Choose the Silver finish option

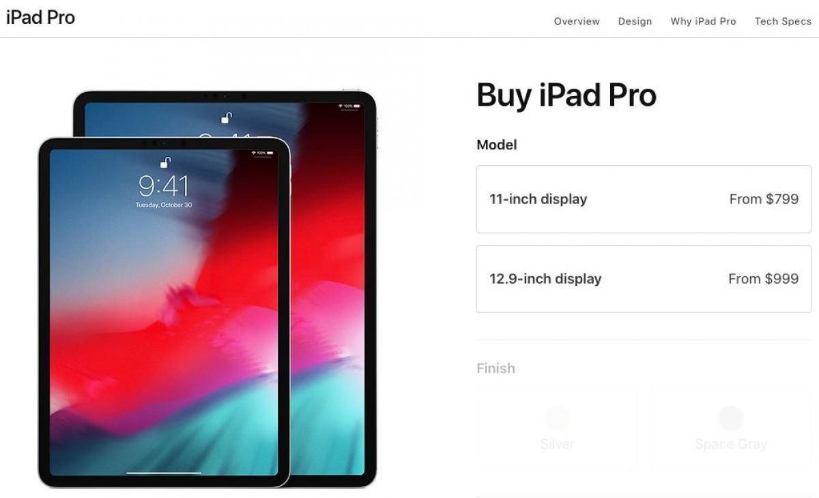point(557,428)
